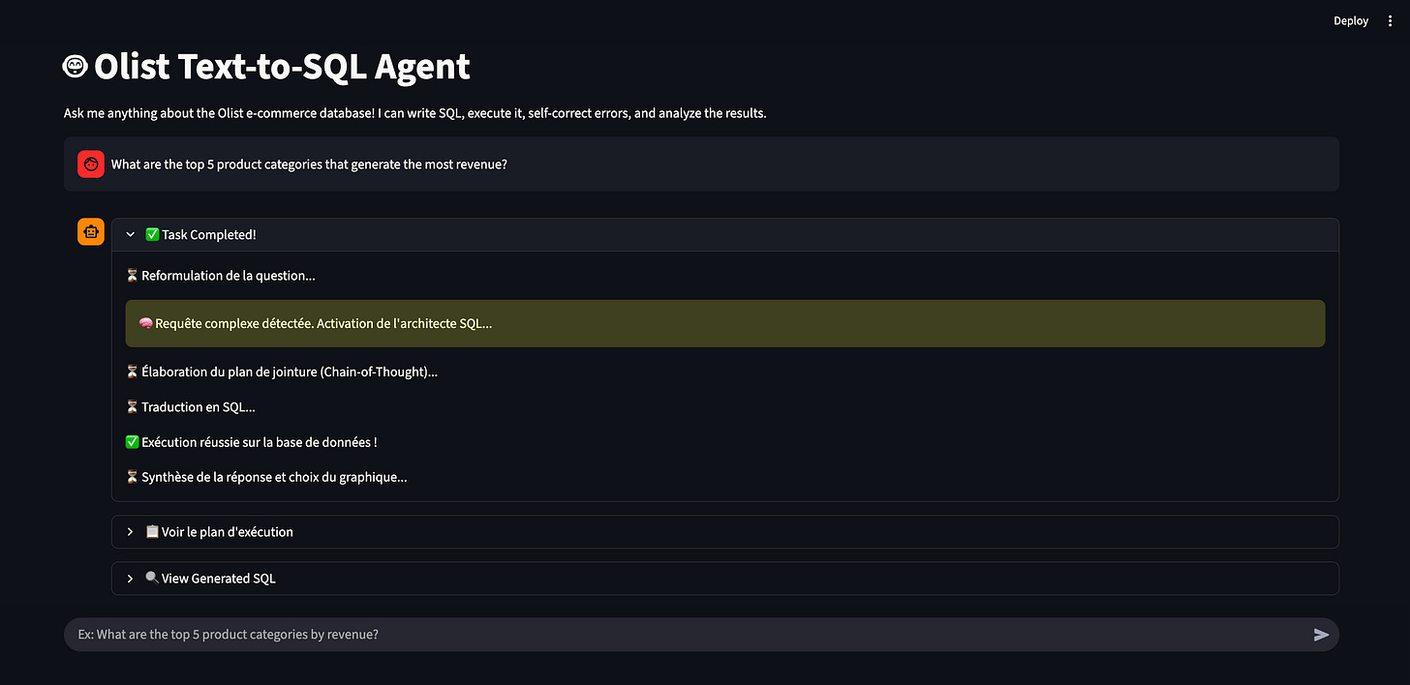The image size is (1410, 685).
Task: Expand the 'Voir le plan d'exécution' section
Action: click(130, 531)
